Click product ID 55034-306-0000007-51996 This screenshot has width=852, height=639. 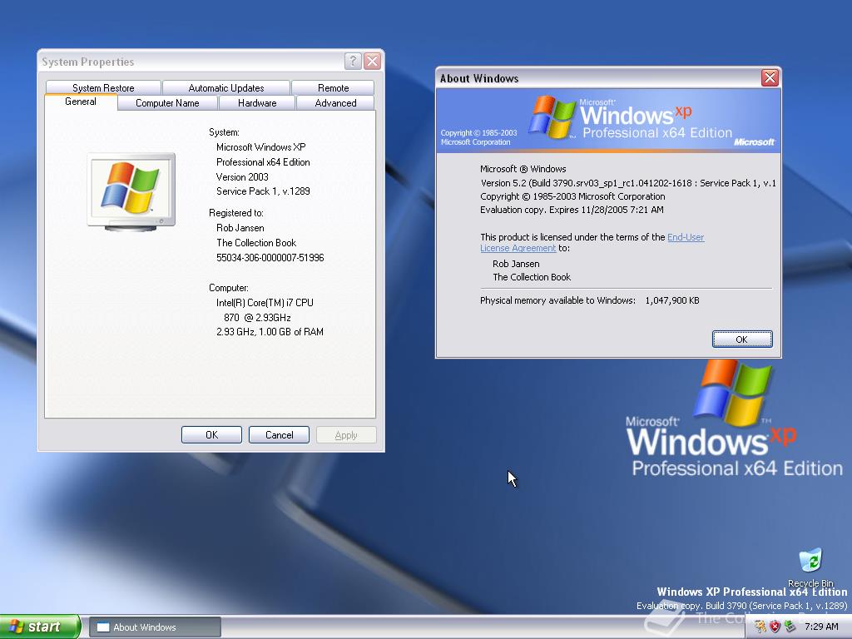(270, 258)
